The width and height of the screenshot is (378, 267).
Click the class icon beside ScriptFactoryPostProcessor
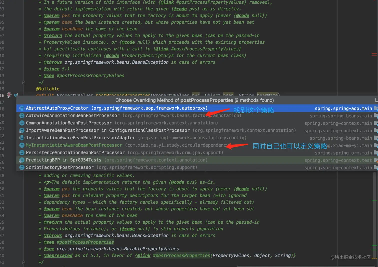(22, 168)
